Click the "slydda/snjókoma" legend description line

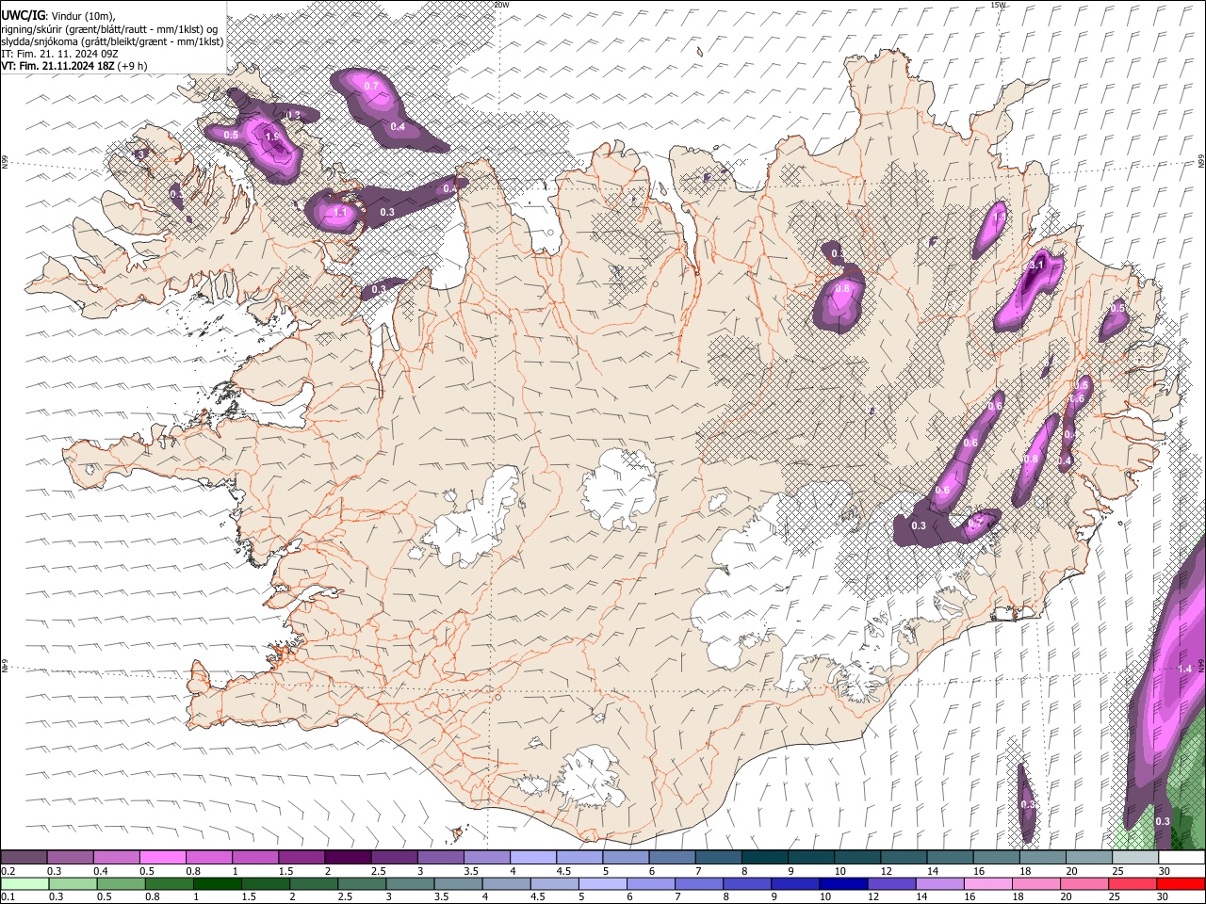pyautogui.click(x=112, y=41)
